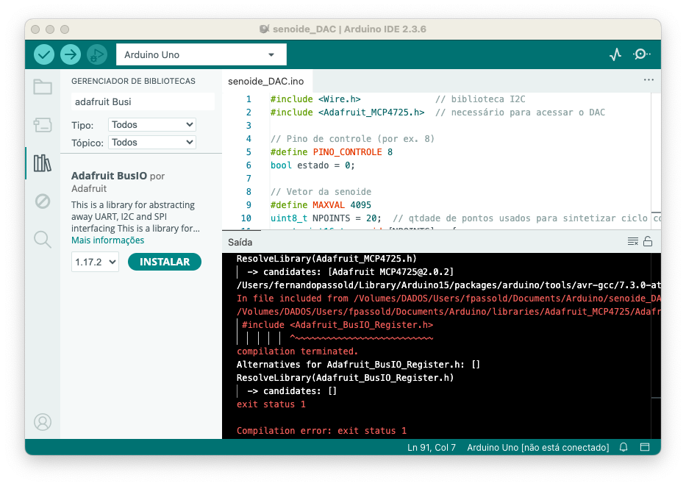Click '#define MAXVAL 4095' code line

(x=321, y=205)
